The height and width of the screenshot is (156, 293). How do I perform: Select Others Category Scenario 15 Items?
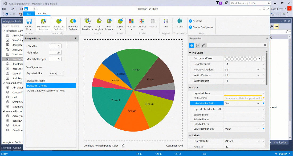point(46,91)
